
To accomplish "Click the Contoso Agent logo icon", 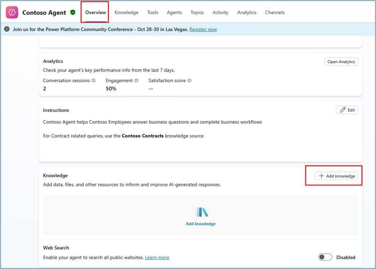I will pyautogui.click(x=12, y=12).
